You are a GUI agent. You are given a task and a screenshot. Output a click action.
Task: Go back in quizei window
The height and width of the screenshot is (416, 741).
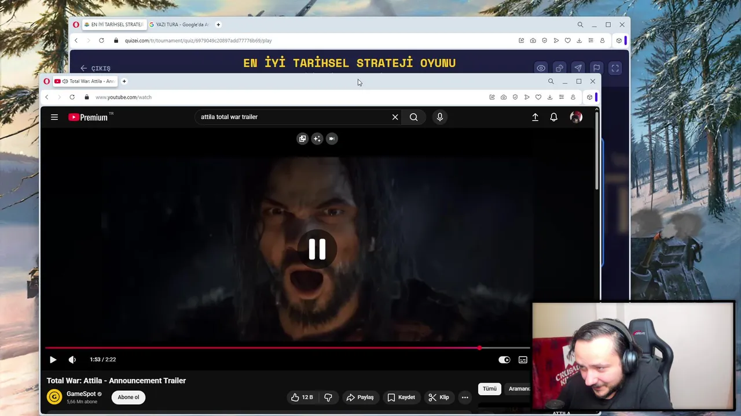coord(76,40)
